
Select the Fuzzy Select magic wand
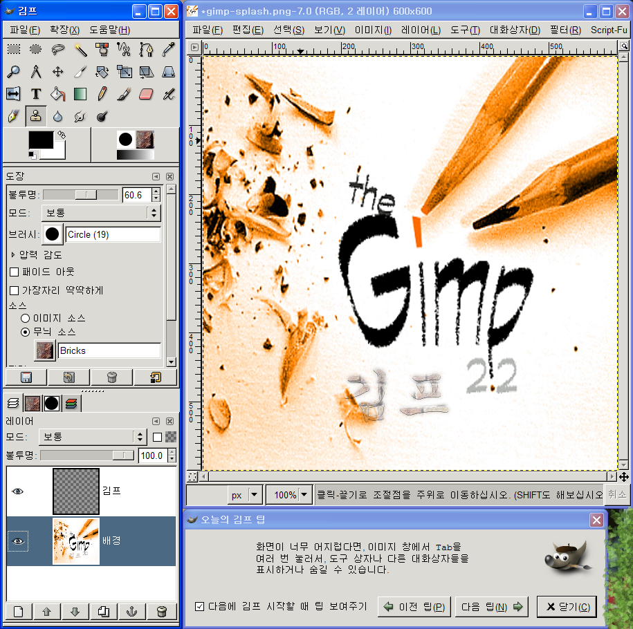click(x=80, y=49)
